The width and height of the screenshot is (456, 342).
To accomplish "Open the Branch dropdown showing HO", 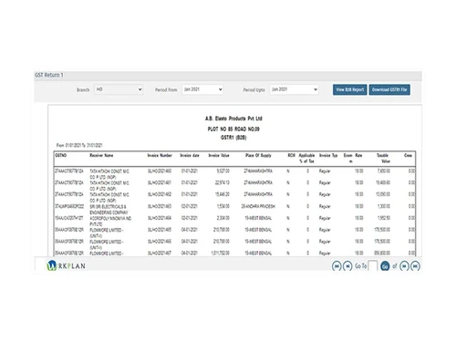I will pyautogui.click(x=119, y=89).
